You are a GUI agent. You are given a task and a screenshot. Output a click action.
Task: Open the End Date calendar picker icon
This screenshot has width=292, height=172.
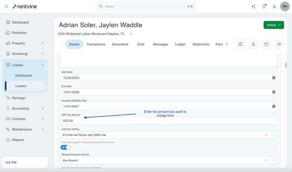tap(274, 92)
